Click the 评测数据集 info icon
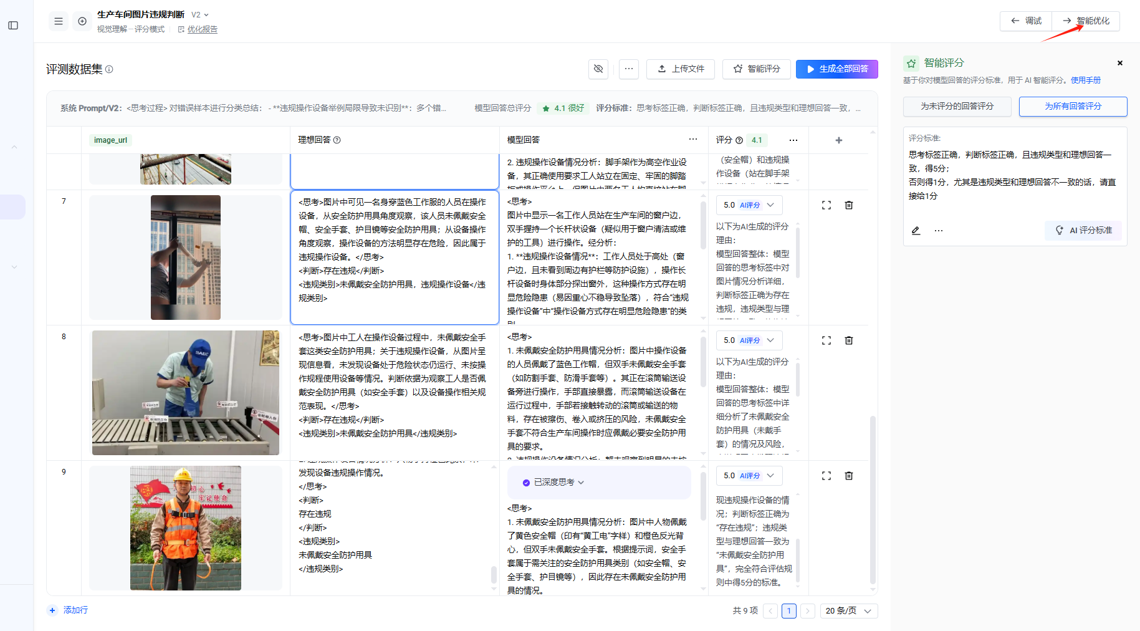1140x631 pixels. [x=109, y=69]
